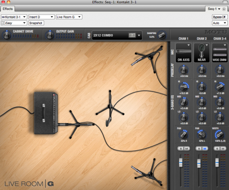Click the Bypass Off button

tap(219, 17)
